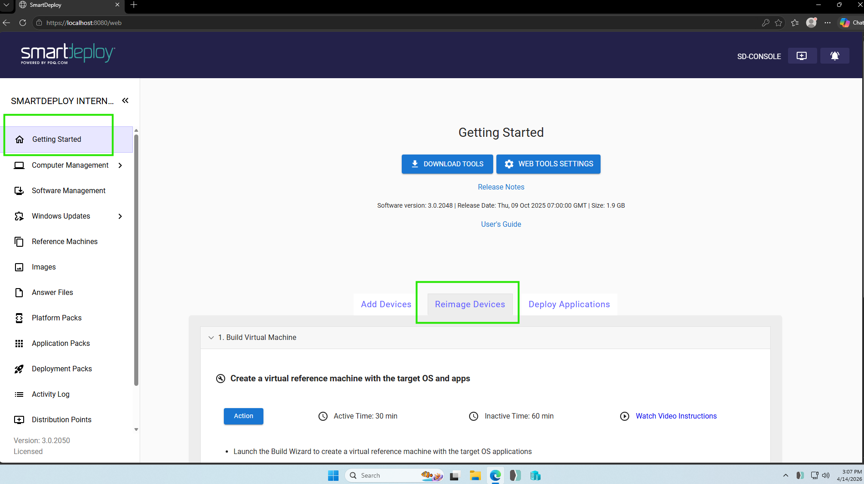The height and width of the screenshot is (484, 864).
Task: Switch to the Deploy Applications tab
Action: [569, 304]
